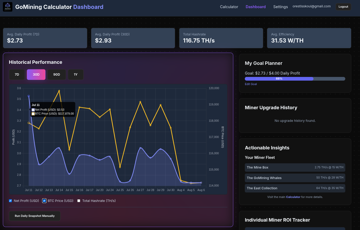Open the 1Y performance view
Screen dimensions: 360x230
[75, 74]
